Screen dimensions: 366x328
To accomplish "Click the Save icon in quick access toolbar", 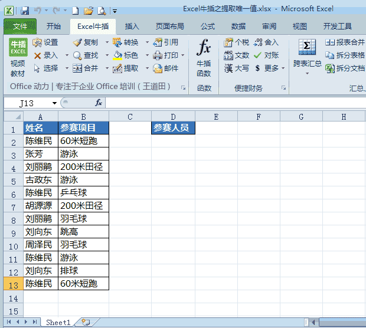I will click(25, 11).
